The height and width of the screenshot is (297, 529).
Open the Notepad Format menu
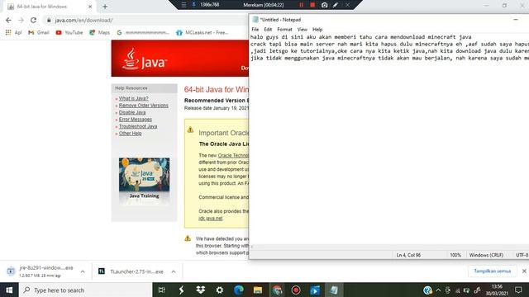click(284, 30)
